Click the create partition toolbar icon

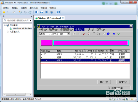[79, 34]
